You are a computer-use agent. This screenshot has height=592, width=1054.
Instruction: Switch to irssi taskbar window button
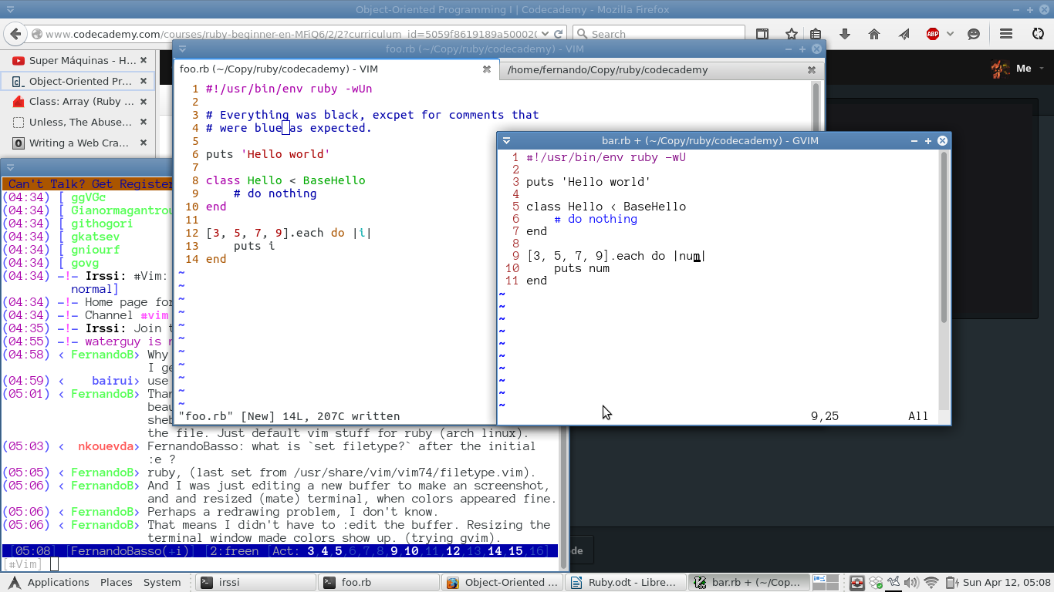click(x=255, y=583)
